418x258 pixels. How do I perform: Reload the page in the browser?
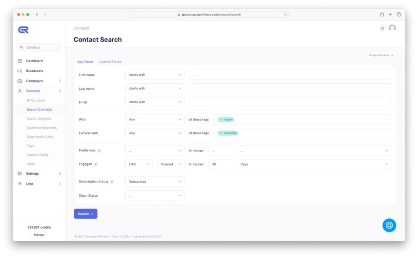[x=285, y=15]
